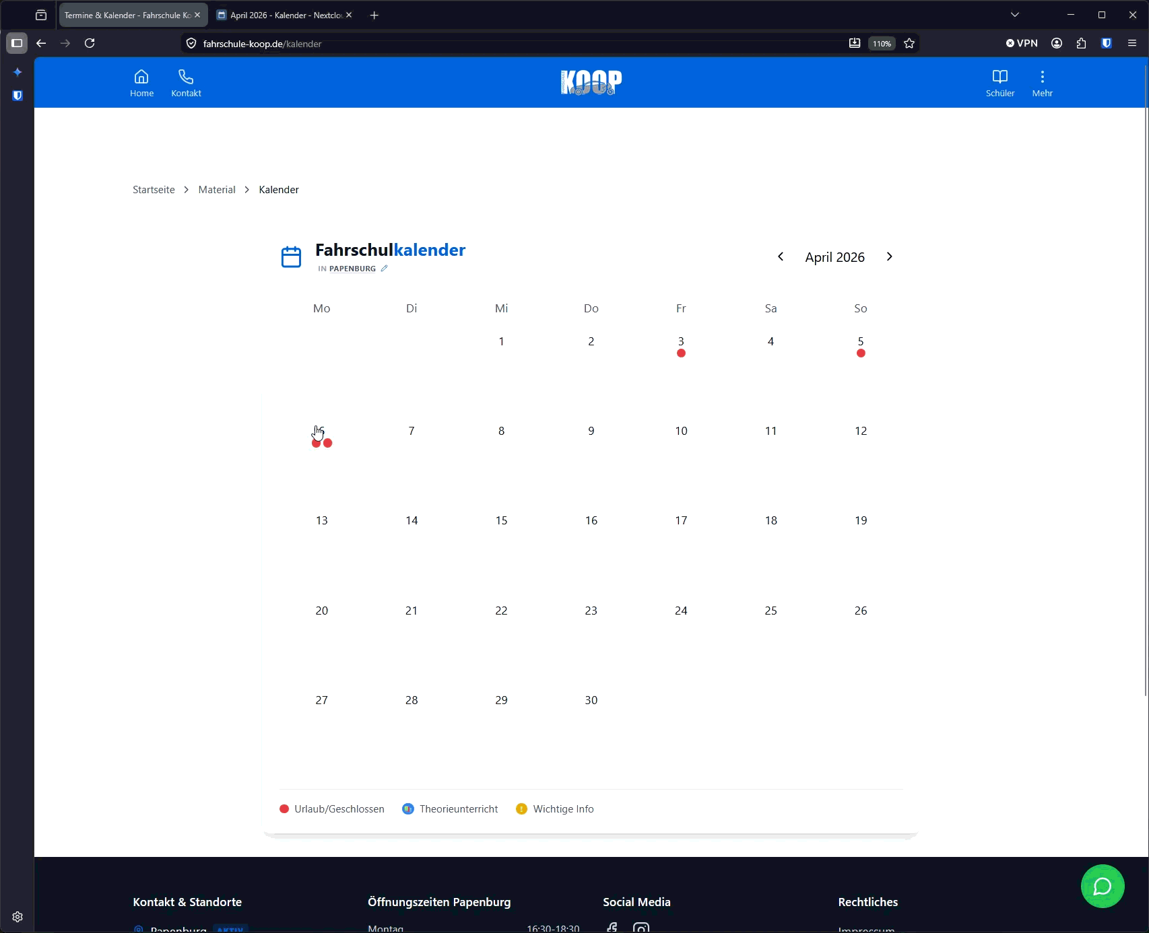The width and height of the screenshot is (1149, 933).
Task: Click the Fahrschulkalender calendar icon
Action: coord(291,257)
